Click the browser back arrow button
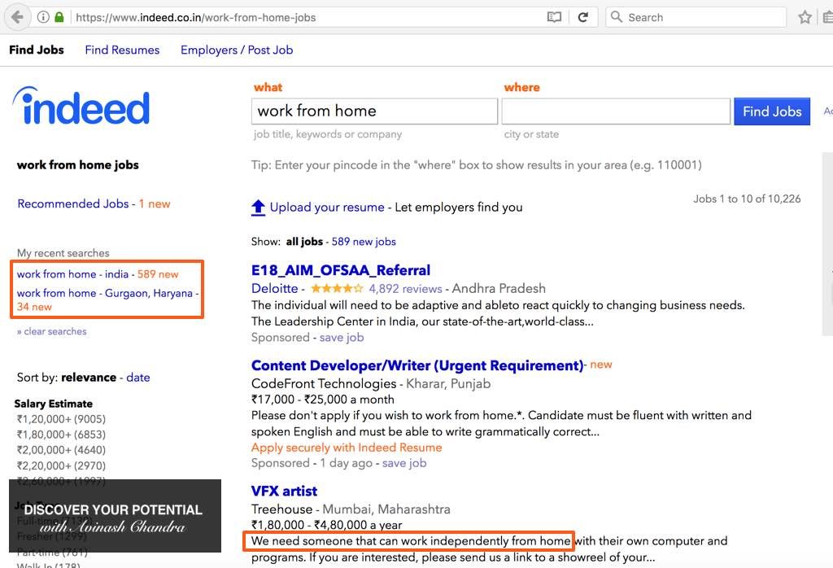This screenshot has width=833, height=568. click(18, 17)
